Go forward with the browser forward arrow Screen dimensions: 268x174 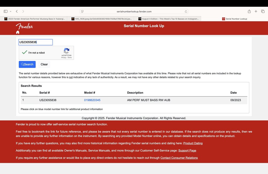(x=23, y=12)
